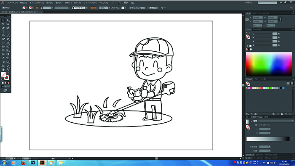Open gradient type dropdown in Gradient panel
The height and width of the screenshot is (166, 295).
tap(276, 121)
